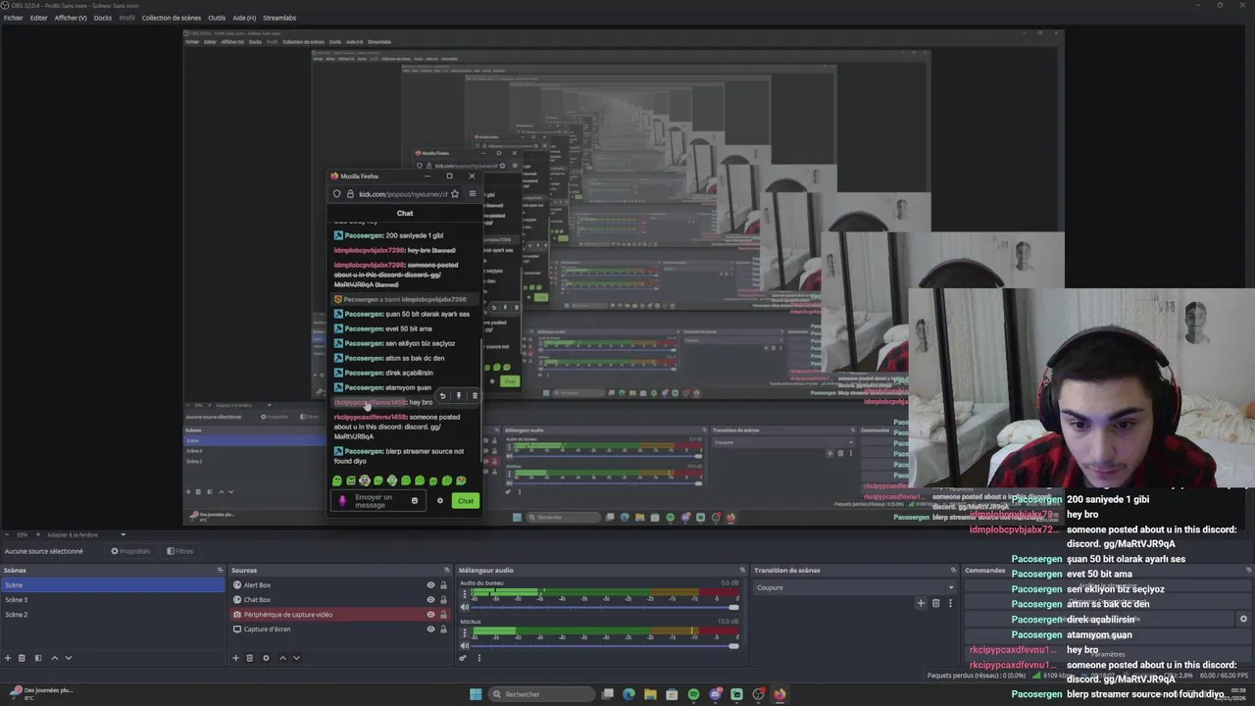Open Windows Start menu

pos(476,694)
